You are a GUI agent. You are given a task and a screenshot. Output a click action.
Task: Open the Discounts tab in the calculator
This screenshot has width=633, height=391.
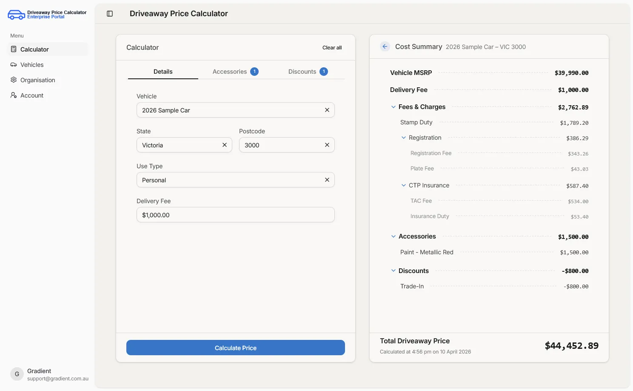pos(302,71)
